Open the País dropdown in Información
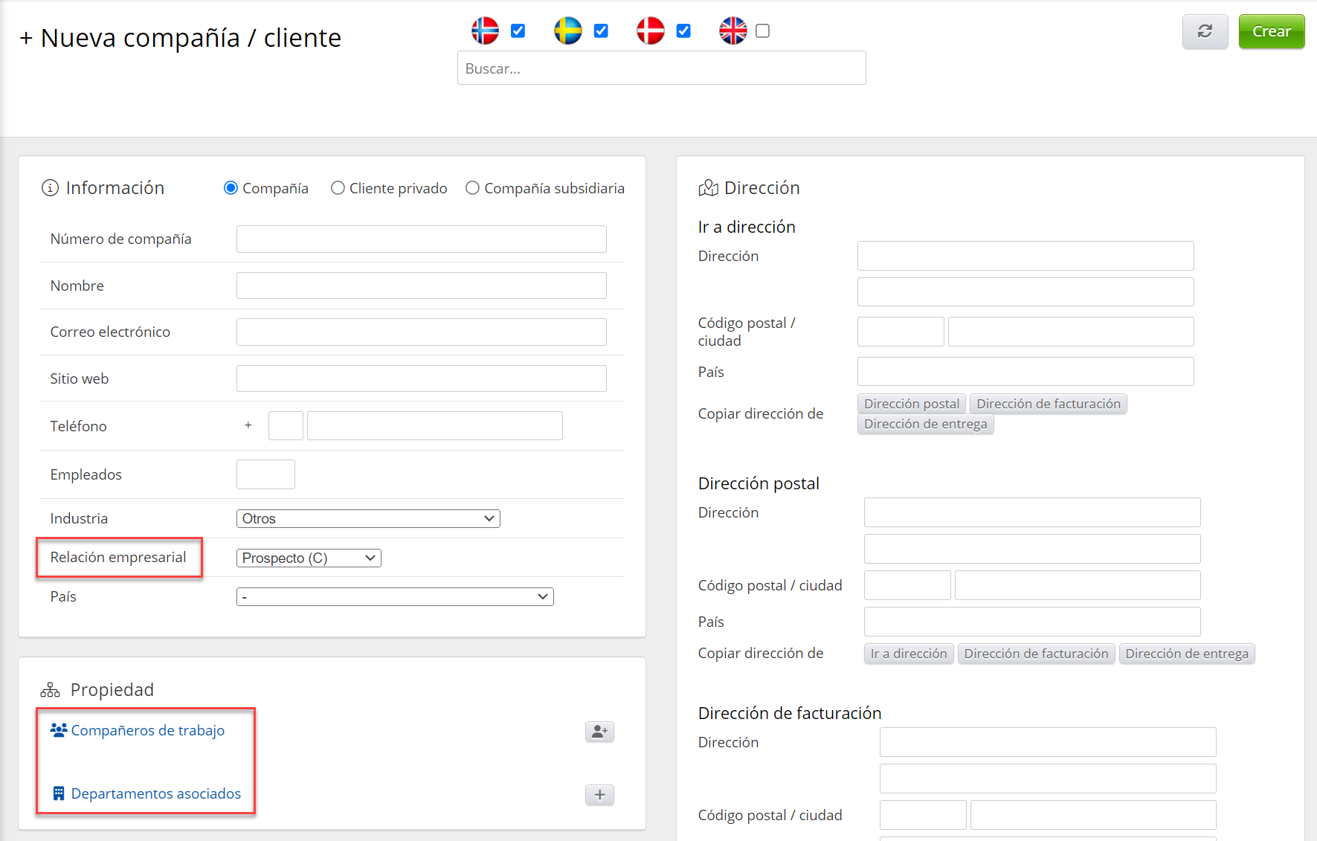 [395, 596]
